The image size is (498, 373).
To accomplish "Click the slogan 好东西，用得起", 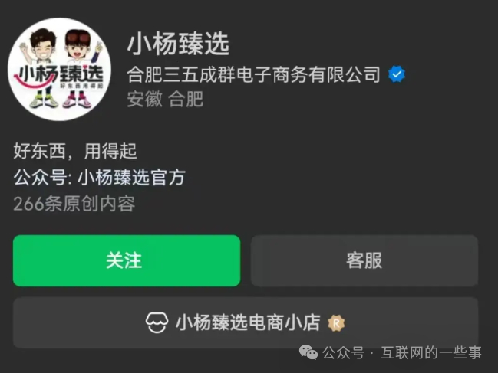I will tap(75, 151).
